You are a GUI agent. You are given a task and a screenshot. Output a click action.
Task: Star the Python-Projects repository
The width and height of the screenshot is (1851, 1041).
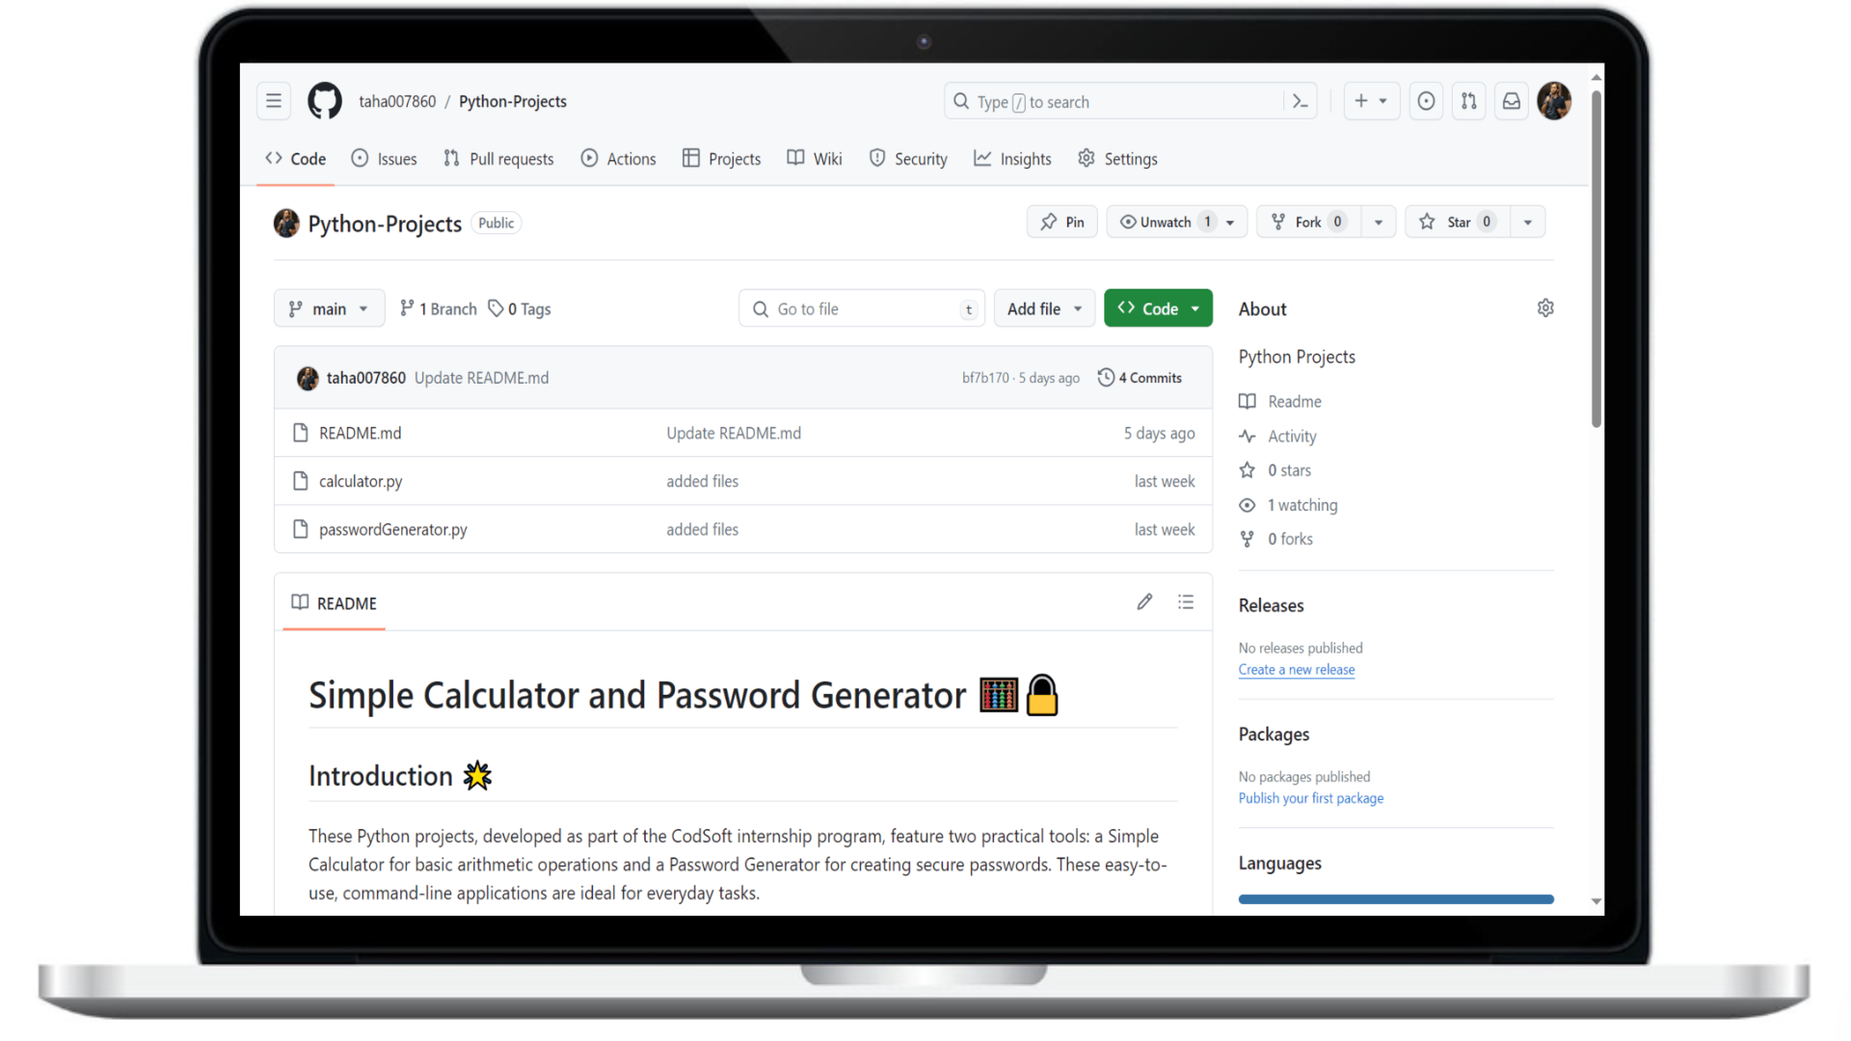(1457, 221)
